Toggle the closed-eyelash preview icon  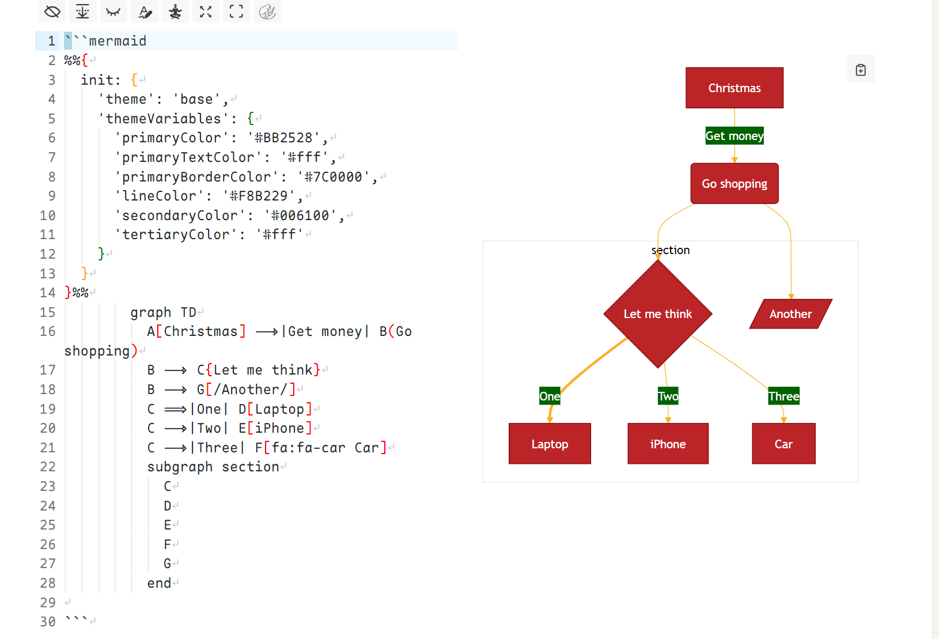coord(113,11)
